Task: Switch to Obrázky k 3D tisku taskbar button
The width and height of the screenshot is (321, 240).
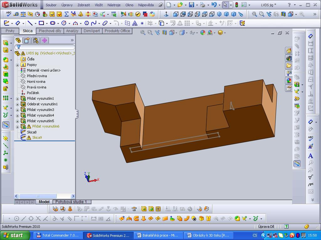Action: (x=208, y=235)
